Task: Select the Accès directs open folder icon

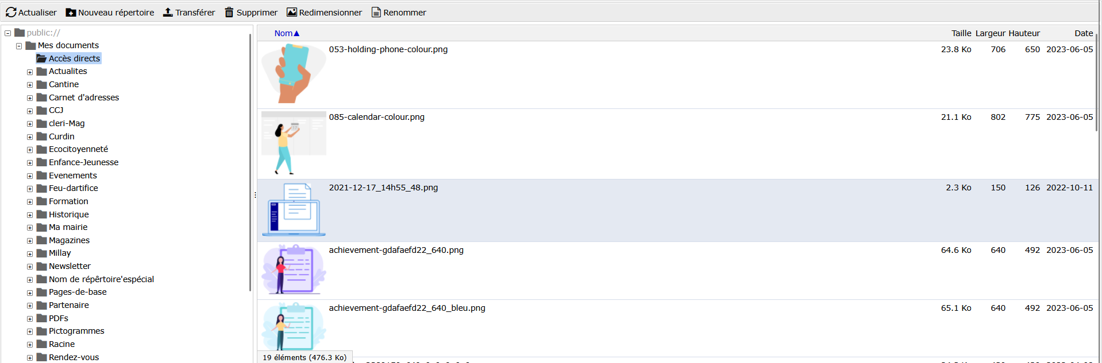Action: coord(41,58)
